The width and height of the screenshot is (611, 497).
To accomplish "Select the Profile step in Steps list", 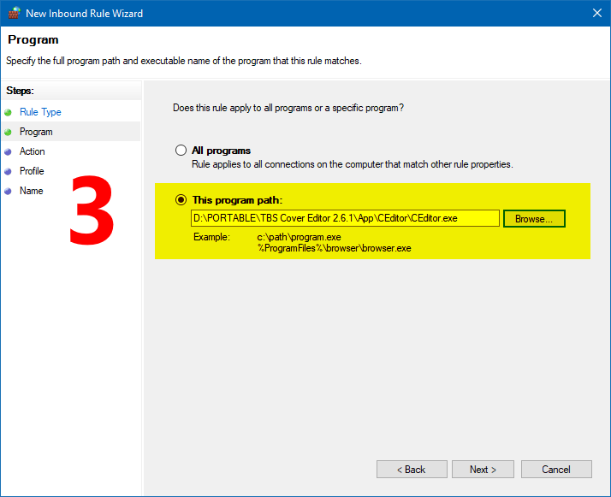I will (32, 171).
